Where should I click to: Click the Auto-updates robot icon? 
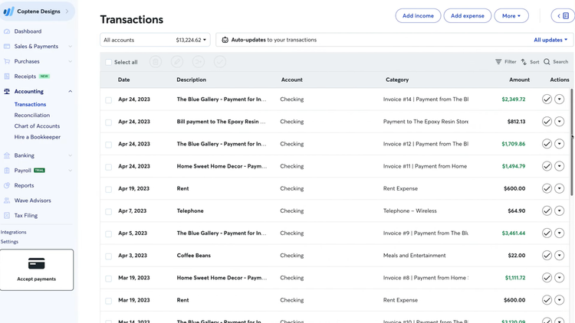225,40
